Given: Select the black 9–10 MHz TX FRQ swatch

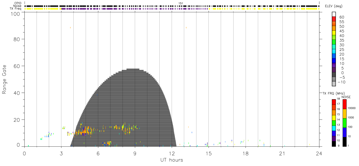Looking at the screenshot, I should pyautogui.click(x=334, y=144).
